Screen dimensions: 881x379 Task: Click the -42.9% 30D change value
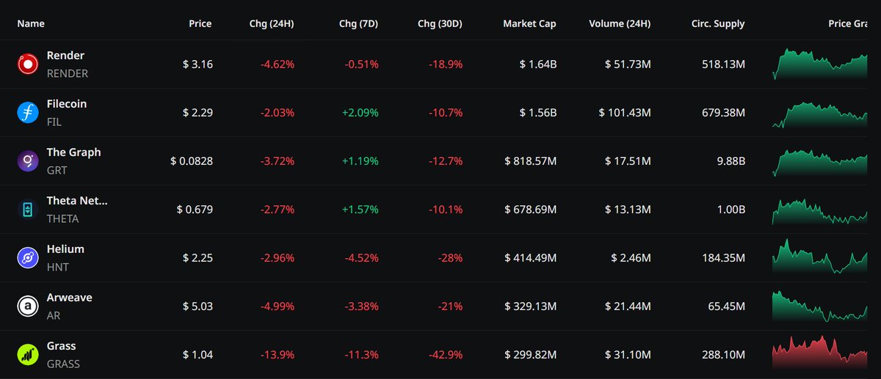tap(446, 355)
